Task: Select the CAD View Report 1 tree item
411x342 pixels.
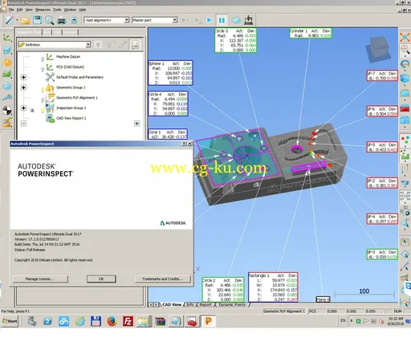Action: [x=71, y=118]
